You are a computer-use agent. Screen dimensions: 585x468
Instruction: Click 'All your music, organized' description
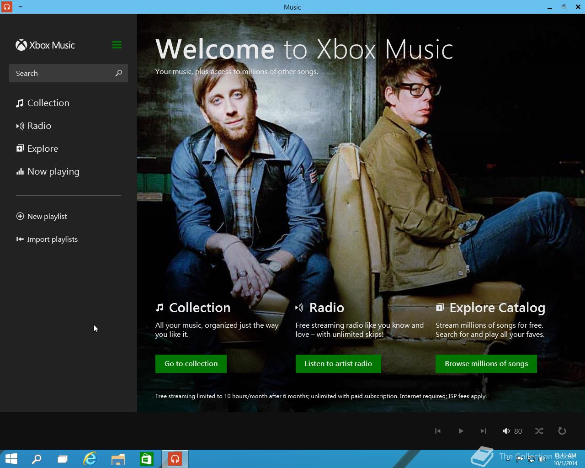pyautogui.click(x=217, y=330)
